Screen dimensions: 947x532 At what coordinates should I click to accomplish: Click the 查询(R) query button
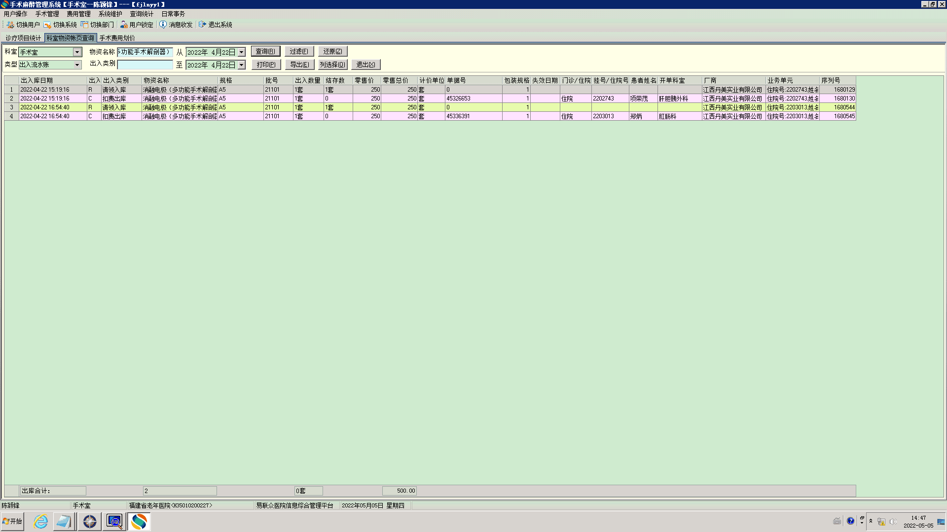(x=265, y=51)
